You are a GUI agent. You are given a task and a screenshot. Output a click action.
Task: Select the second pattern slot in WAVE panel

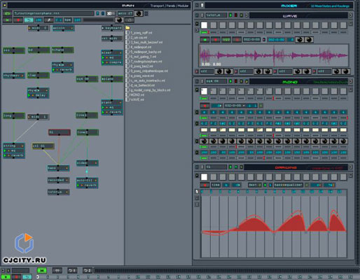[x=214, y=25]
